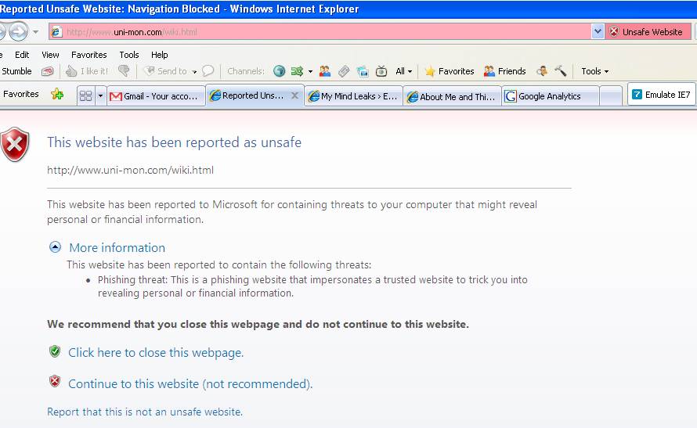Click the Google Analytics tab favicon
The width and height of the screenshot is (697, 428).
(x=511, y=96)
